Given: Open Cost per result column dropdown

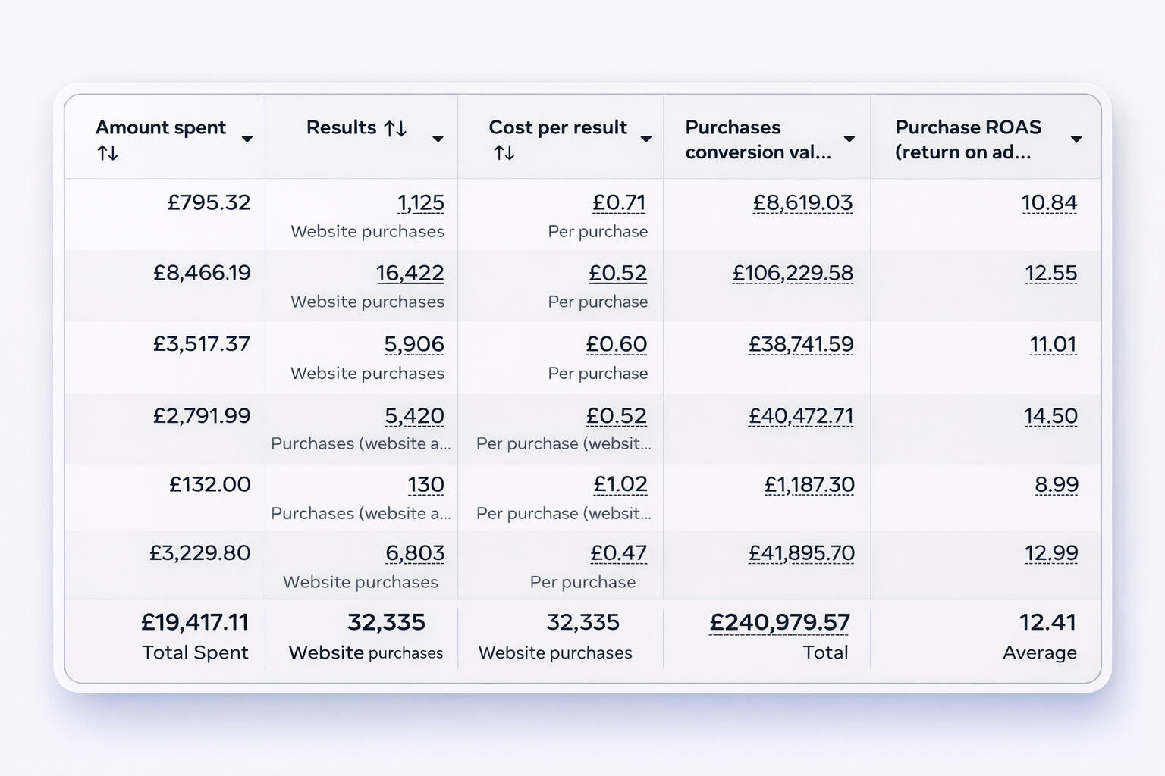Looking at the screenshot, I should pyautogui.click(x=646, y=139).
